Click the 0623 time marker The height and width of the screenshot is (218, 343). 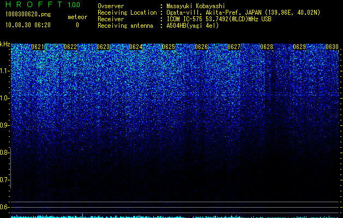pos(103,47)
